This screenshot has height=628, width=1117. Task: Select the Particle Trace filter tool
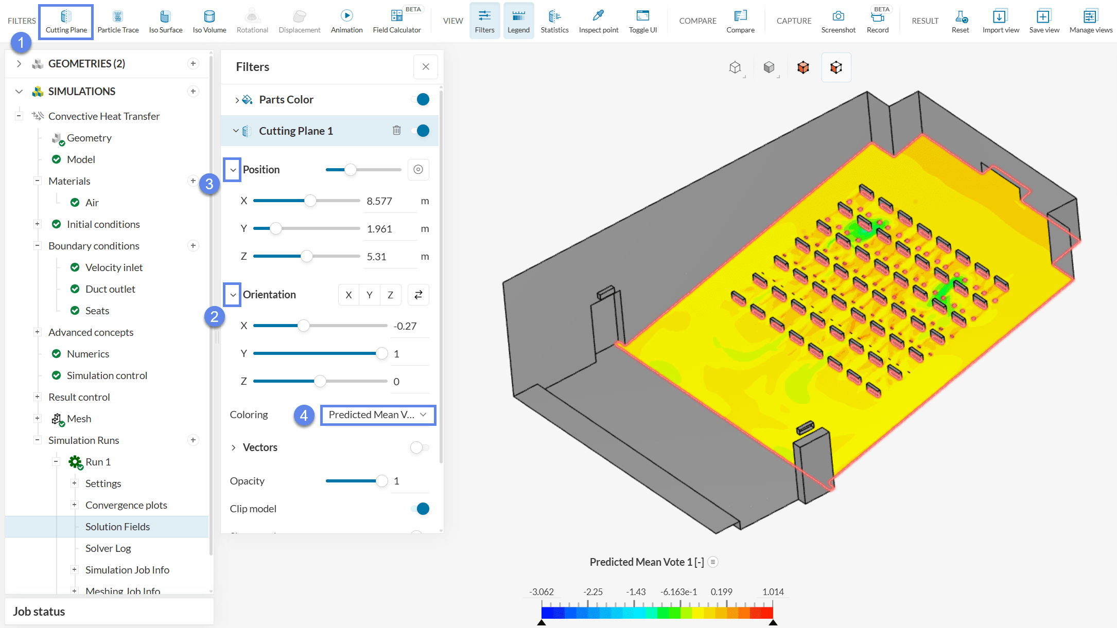pos(118,21)
